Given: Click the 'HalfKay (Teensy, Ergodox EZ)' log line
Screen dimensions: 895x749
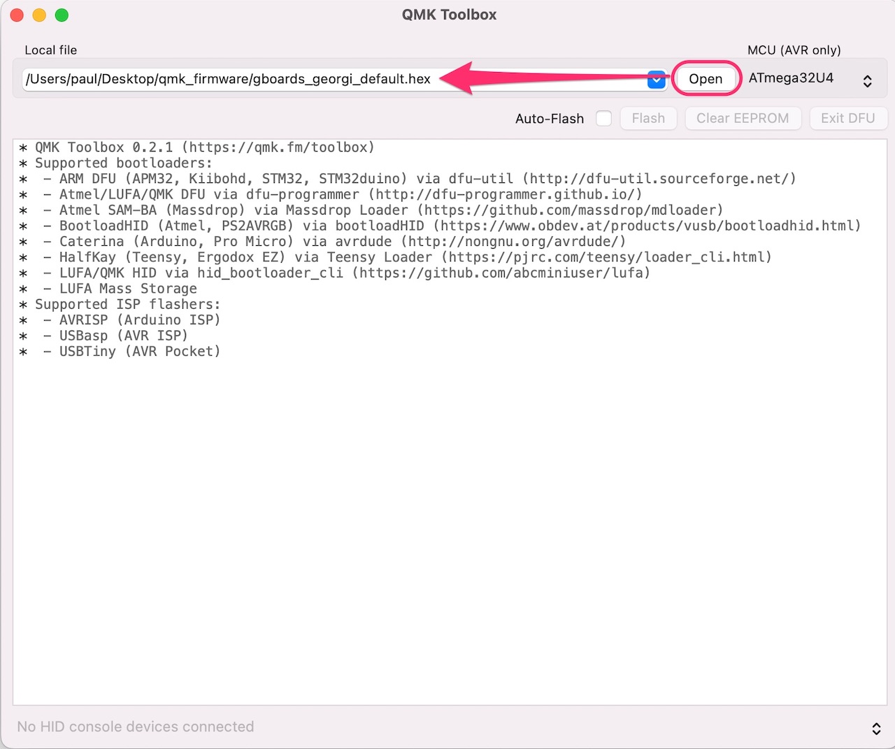Looking at the screenshot, I should click(x=396, y=257).
